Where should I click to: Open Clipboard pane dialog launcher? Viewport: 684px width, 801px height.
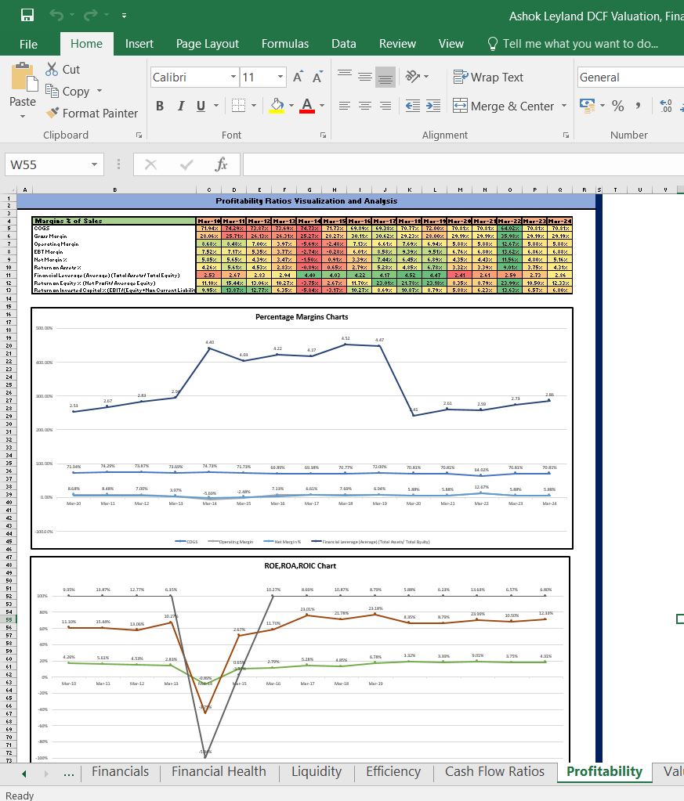[139, 135]
